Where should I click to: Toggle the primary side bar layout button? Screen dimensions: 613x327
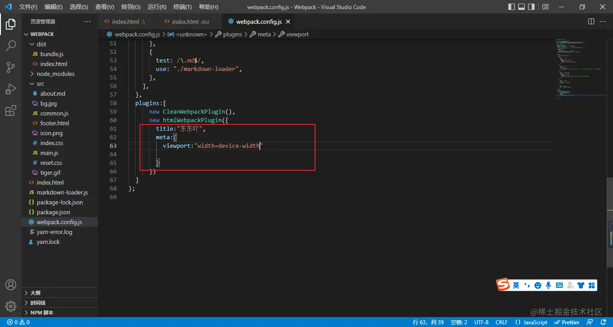(512, 7)
